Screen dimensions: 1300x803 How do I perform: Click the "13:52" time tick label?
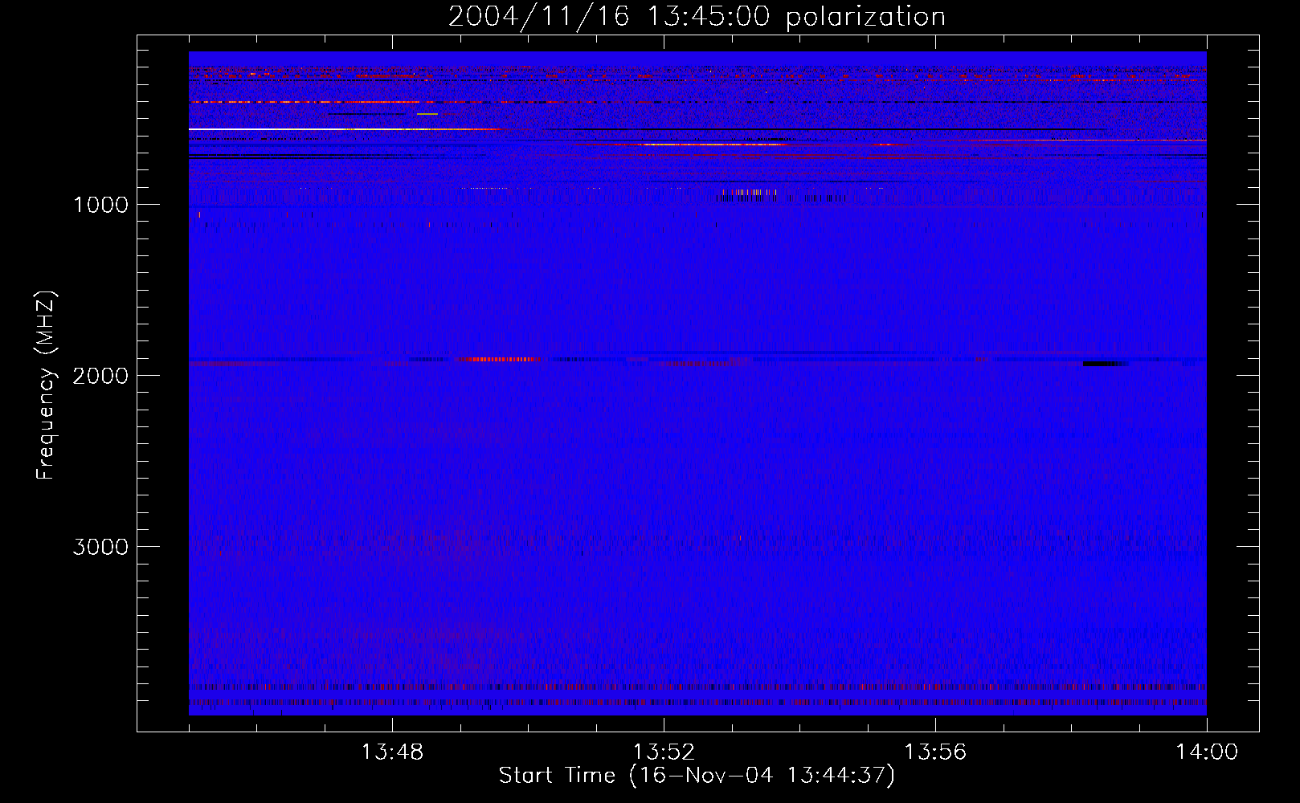click(x=664, y=752)
